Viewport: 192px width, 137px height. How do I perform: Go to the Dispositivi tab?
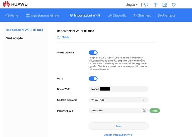click(x=117, y=15)
